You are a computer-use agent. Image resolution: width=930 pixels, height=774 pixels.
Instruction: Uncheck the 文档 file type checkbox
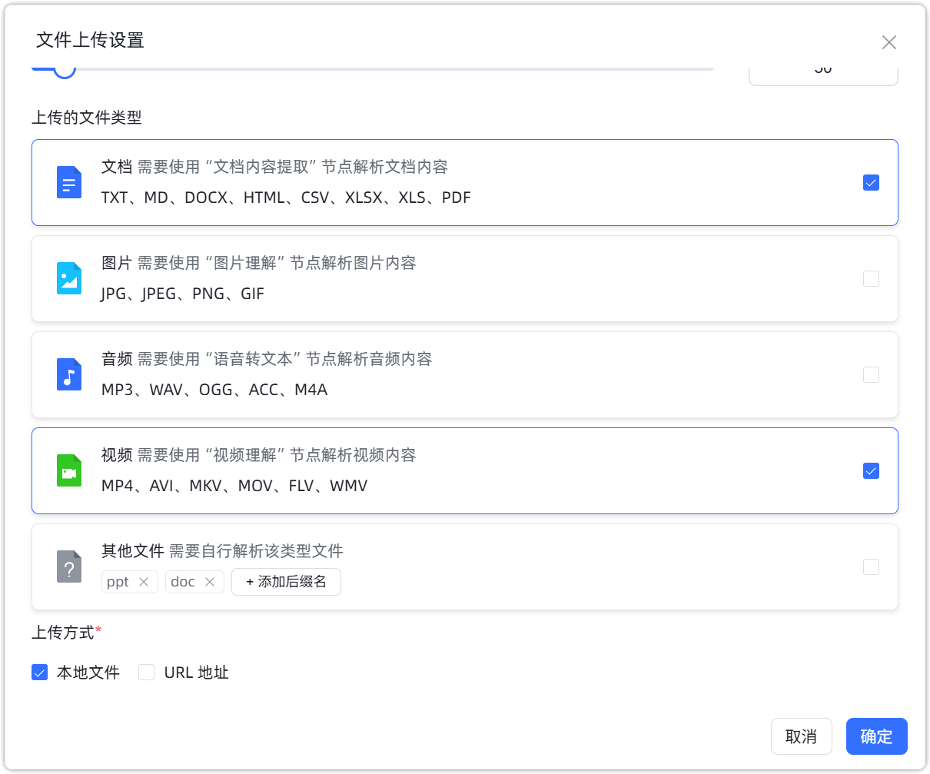tap(871, 182)
